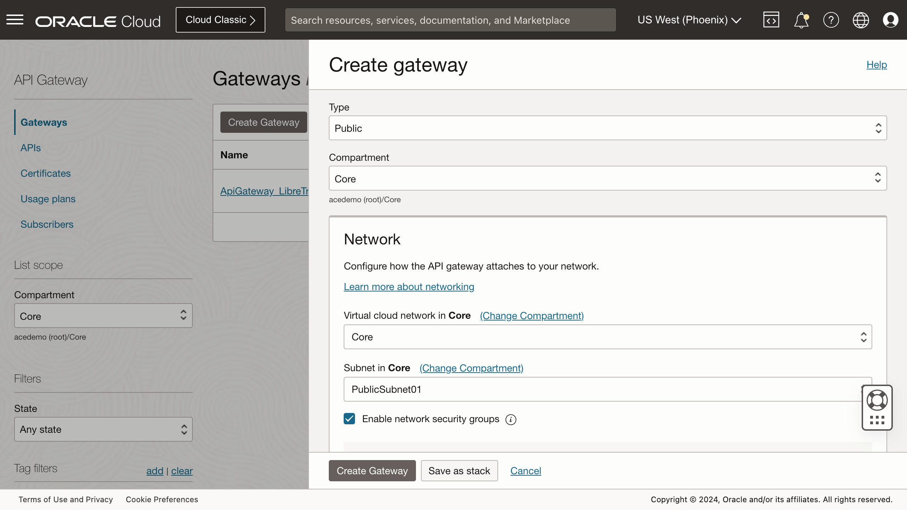
Task: Open the Compartment dropdown in Create gateway
Action: (608, 178)
